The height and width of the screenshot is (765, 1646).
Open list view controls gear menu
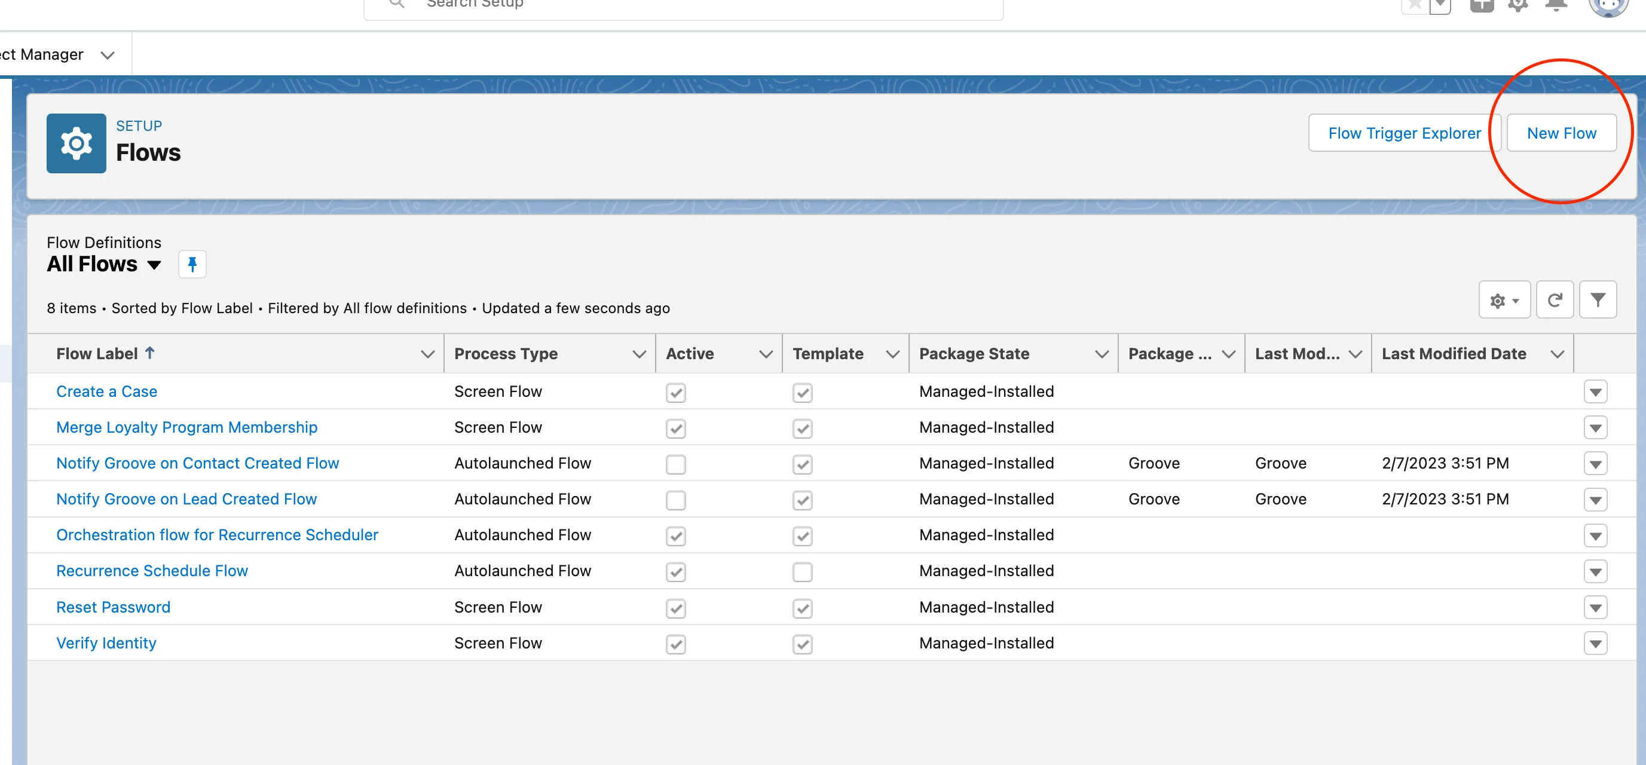(1504, 300)
